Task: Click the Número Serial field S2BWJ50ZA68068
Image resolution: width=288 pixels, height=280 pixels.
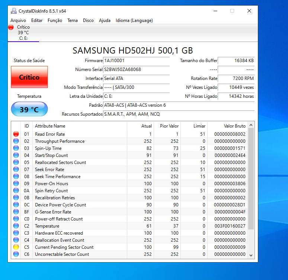Action: 136,70
